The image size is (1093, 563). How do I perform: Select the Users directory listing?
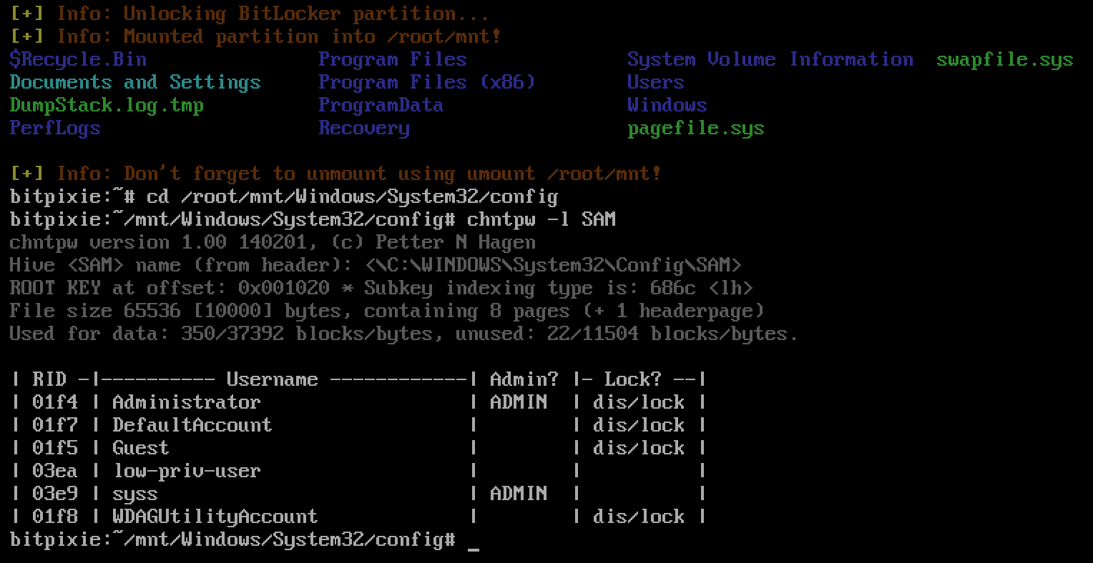(x=655, y=82)
